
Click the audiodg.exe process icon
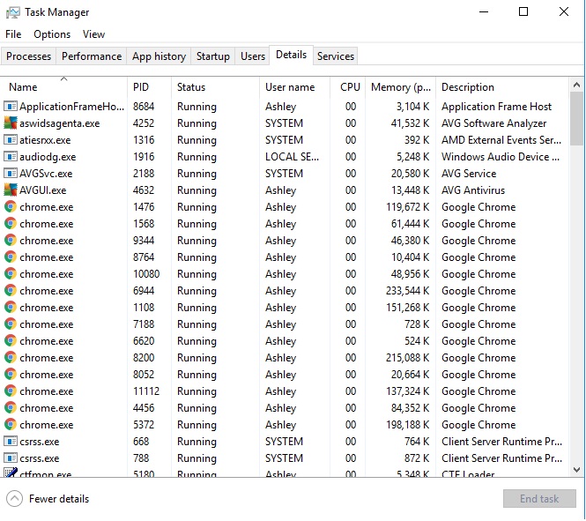(x=11, y=157)
